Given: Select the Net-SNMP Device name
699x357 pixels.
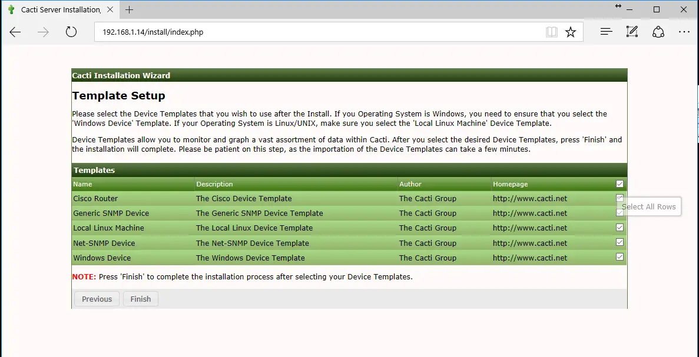Looking at the screenshot, I should pos(104,243).
